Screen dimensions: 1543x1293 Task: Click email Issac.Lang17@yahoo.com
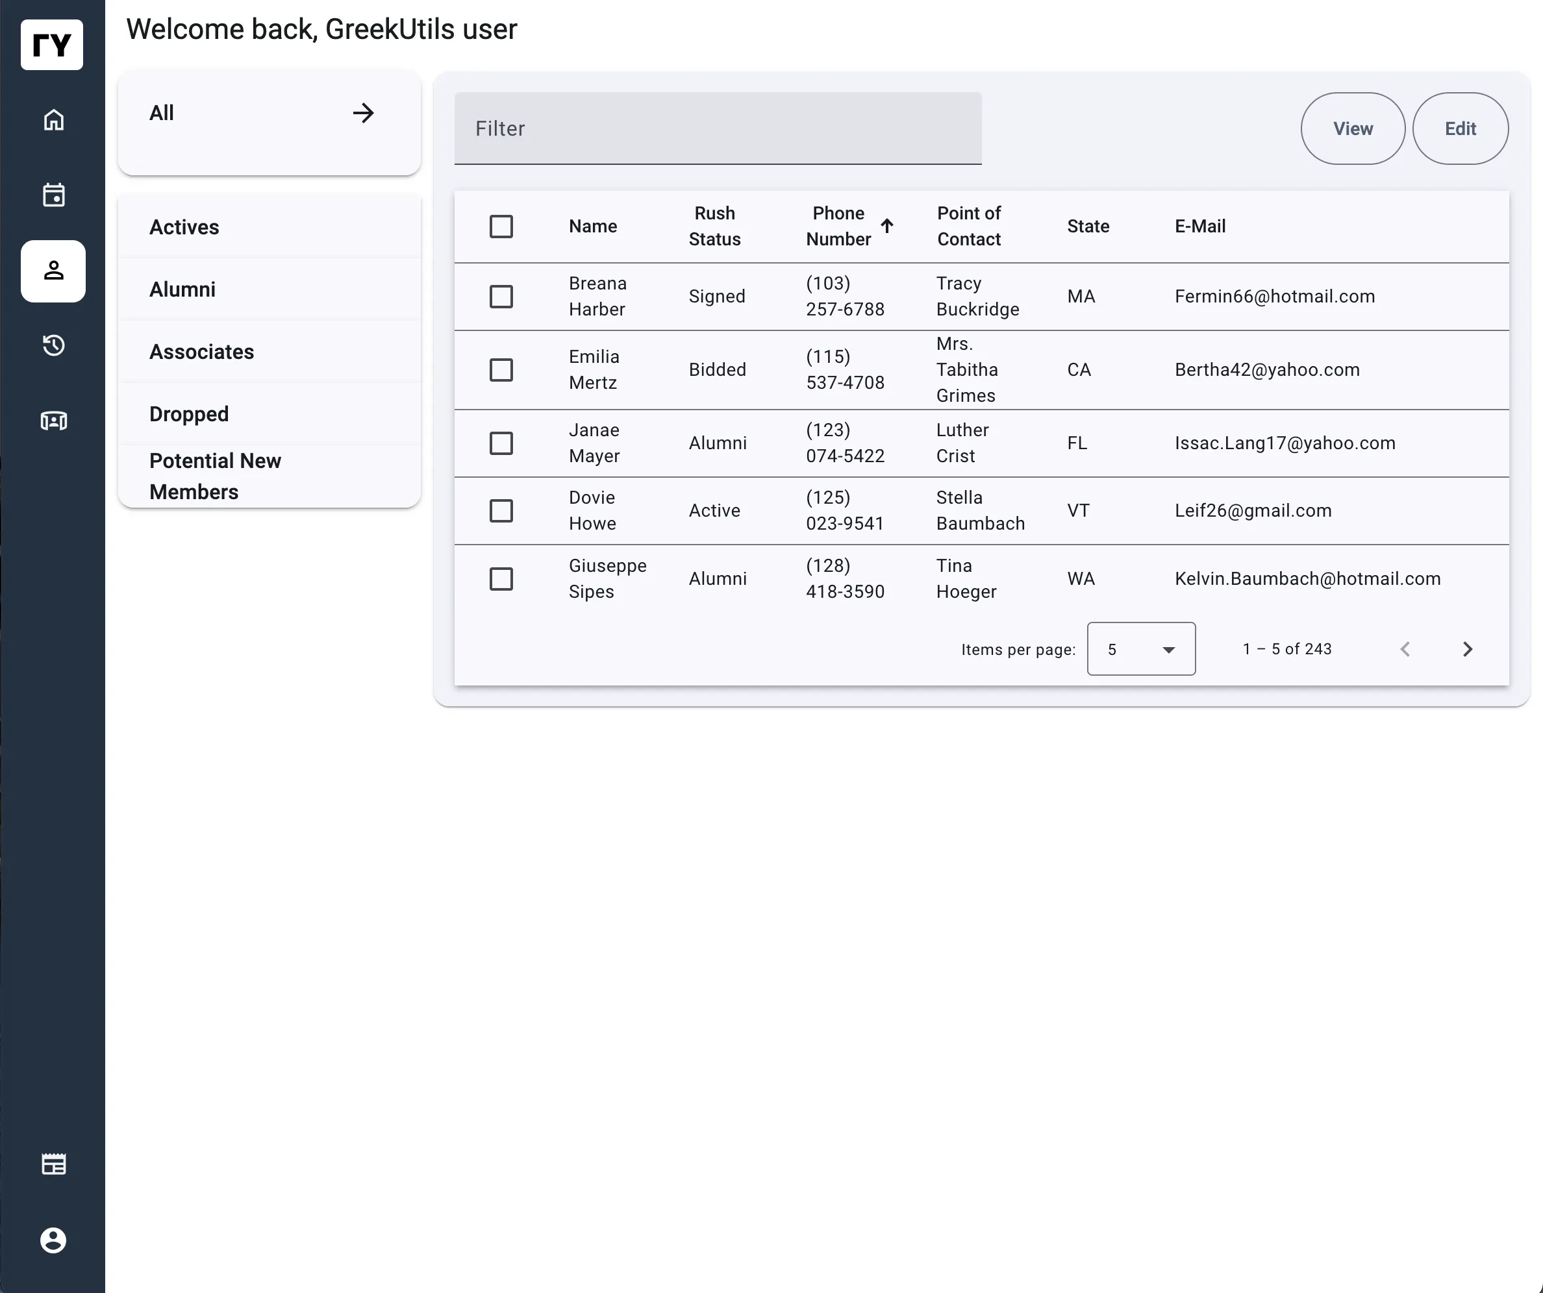[1285, 443]
